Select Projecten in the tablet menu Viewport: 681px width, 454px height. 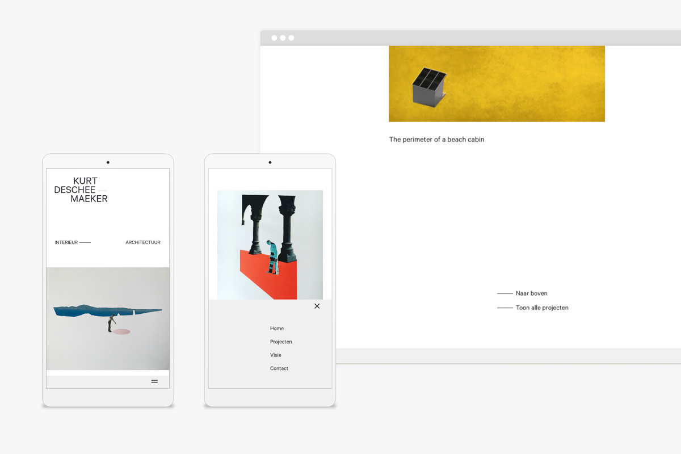coord(281,342)
